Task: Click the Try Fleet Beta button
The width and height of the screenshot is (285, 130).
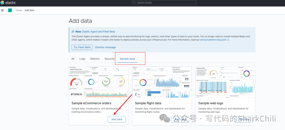Action: point(82,47)
